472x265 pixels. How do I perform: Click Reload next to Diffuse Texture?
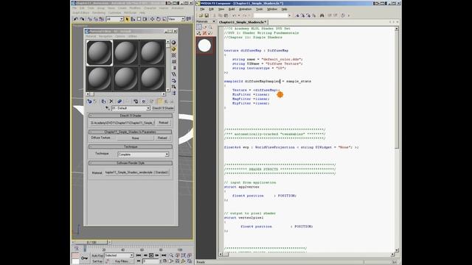click(x=162, y=138)
